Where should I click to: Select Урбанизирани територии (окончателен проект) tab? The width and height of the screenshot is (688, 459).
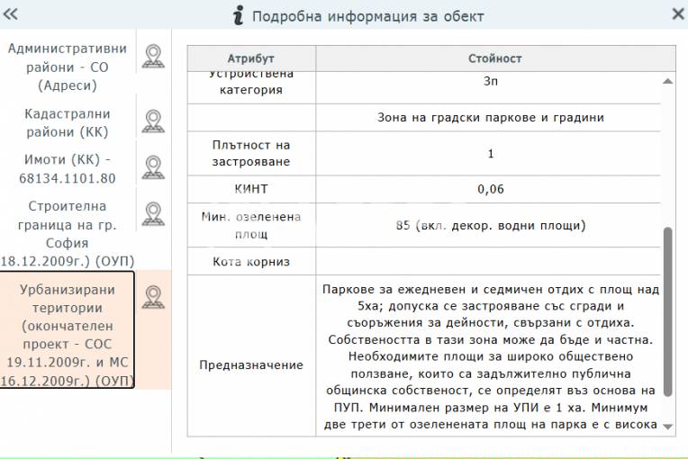tap(68, 329)
